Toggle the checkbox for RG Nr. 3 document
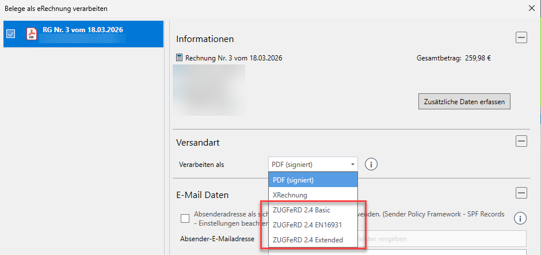 tap(11, 34)
